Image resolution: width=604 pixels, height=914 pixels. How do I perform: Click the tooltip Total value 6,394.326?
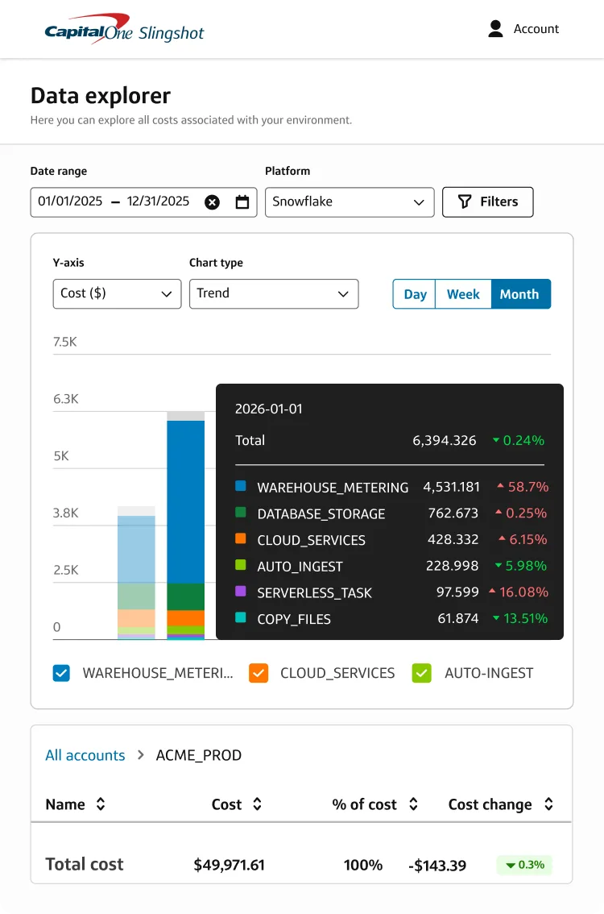[x=445, y=441]
